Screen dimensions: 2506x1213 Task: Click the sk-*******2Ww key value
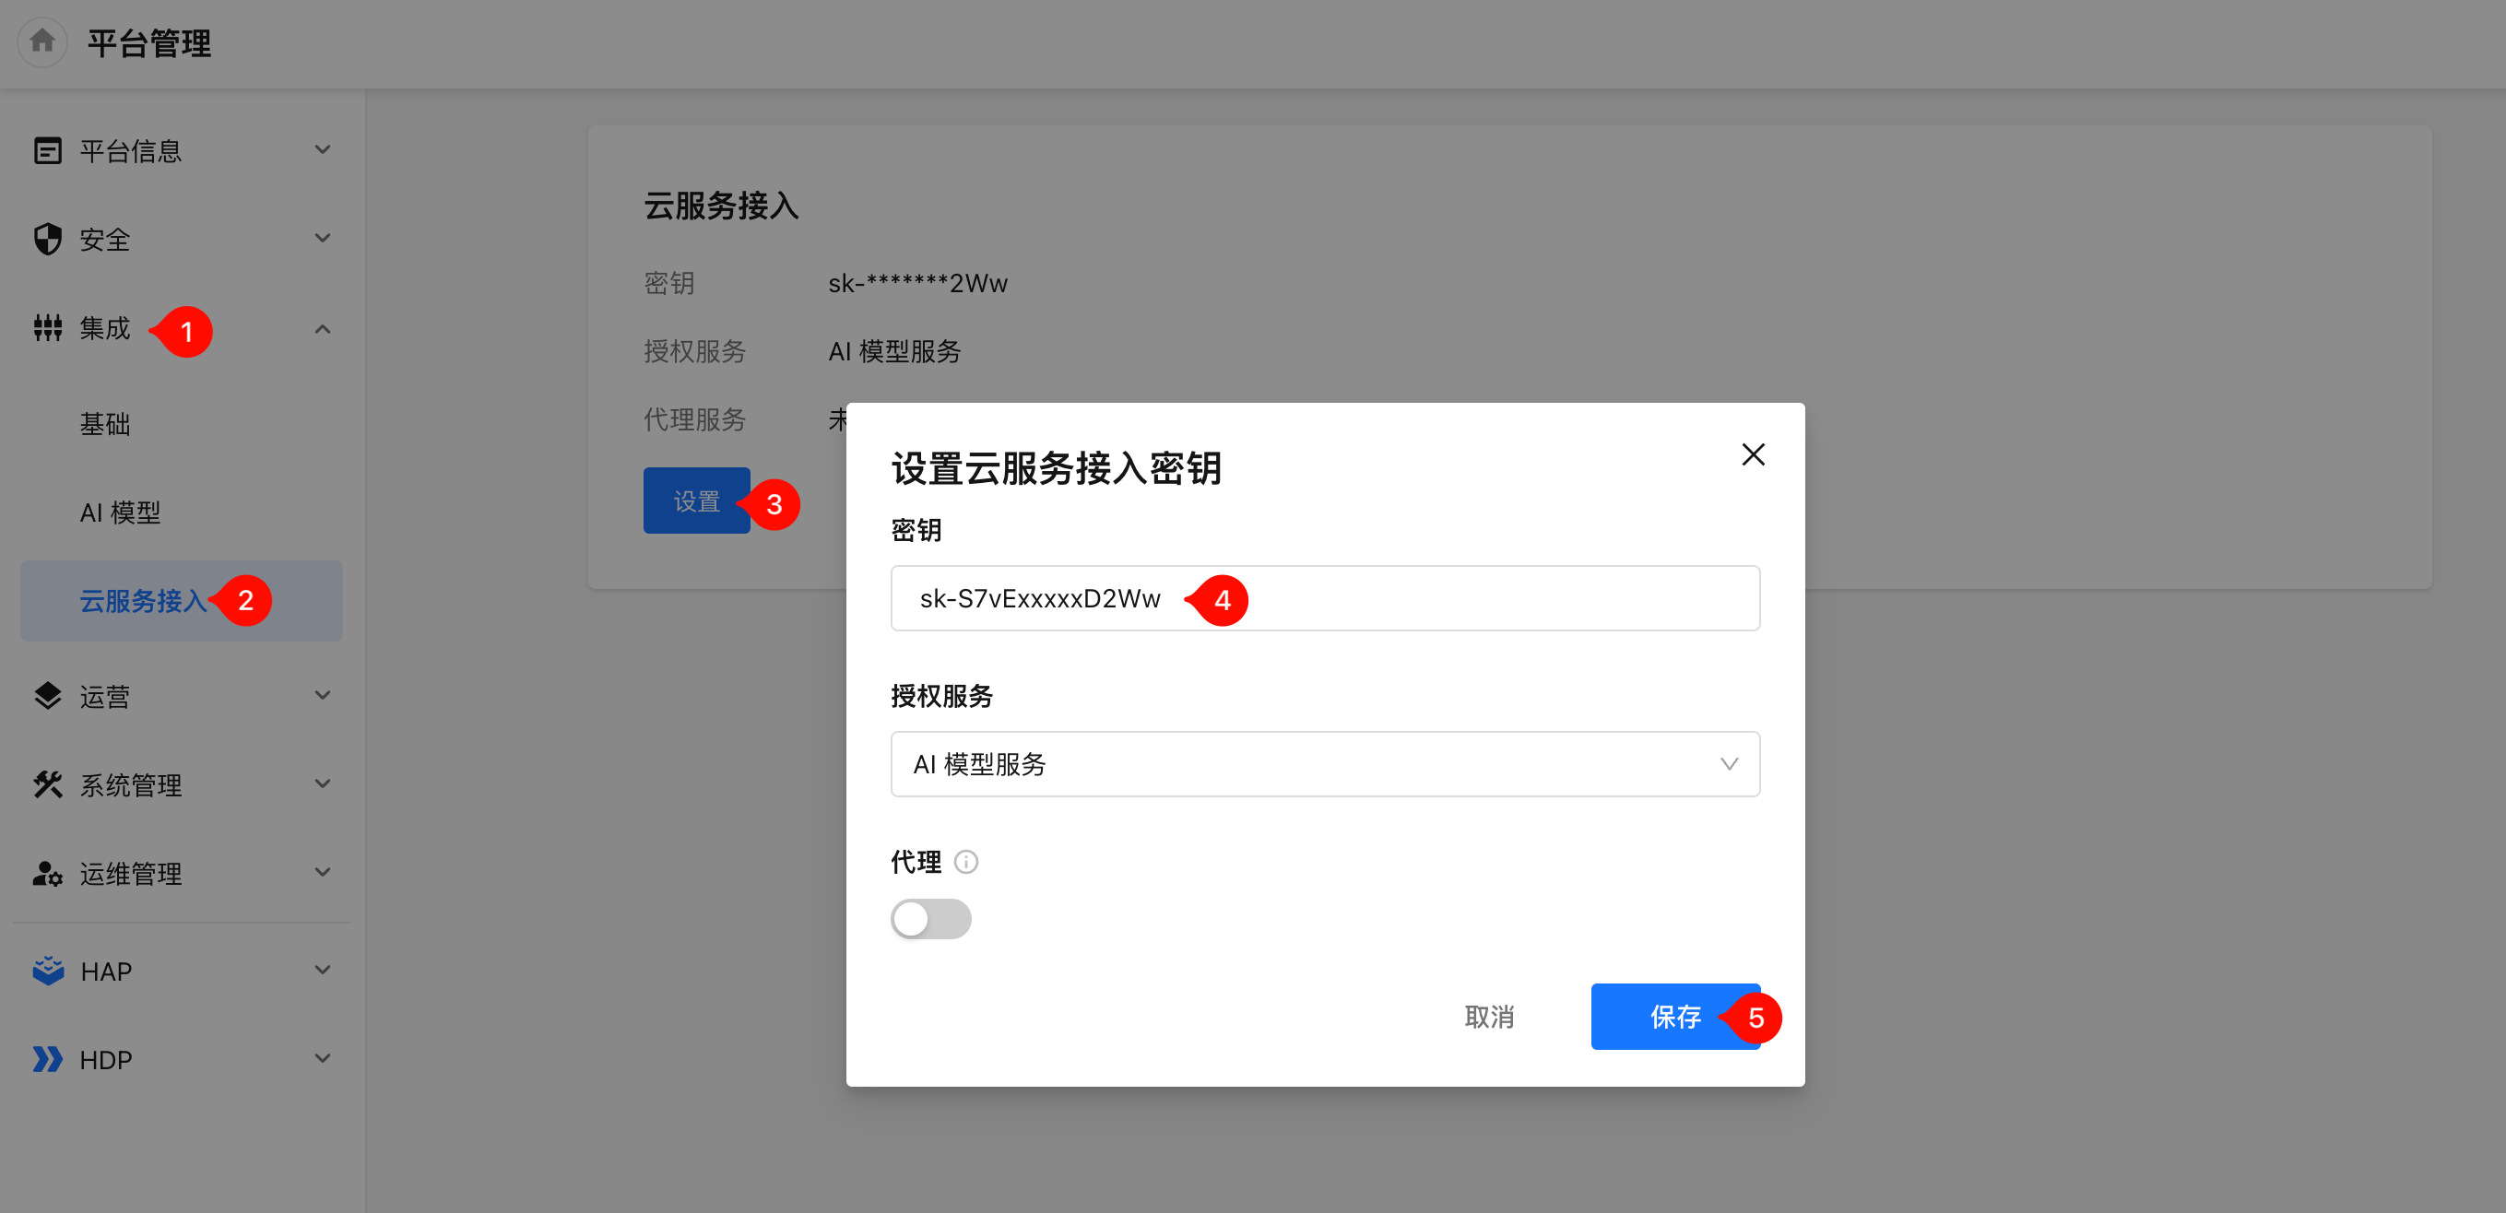pos(917,283)
